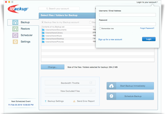This screenshot has width=165, height=114.
Task: Collapse the Login to your account dropdown
Action: point(147,2)
